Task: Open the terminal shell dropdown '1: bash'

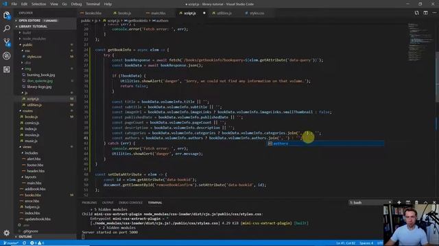Action: point(370,202)
